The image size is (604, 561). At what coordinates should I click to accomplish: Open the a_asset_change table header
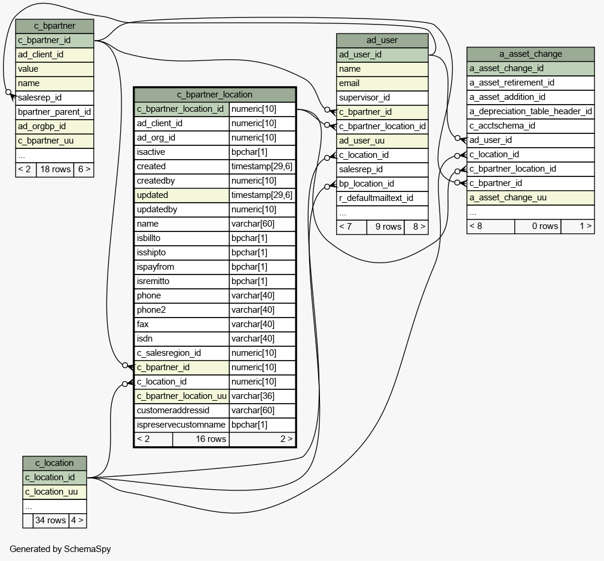(530, 54)
